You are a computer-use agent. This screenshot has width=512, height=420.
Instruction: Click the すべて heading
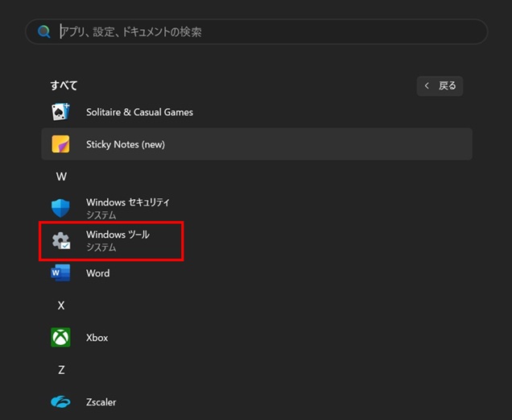64,85
